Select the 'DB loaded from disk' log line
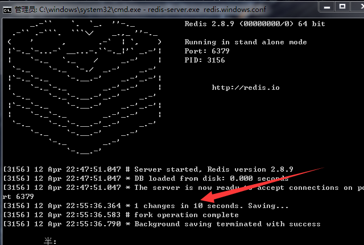Screen dimensions: 364x245 coord(146,178)
